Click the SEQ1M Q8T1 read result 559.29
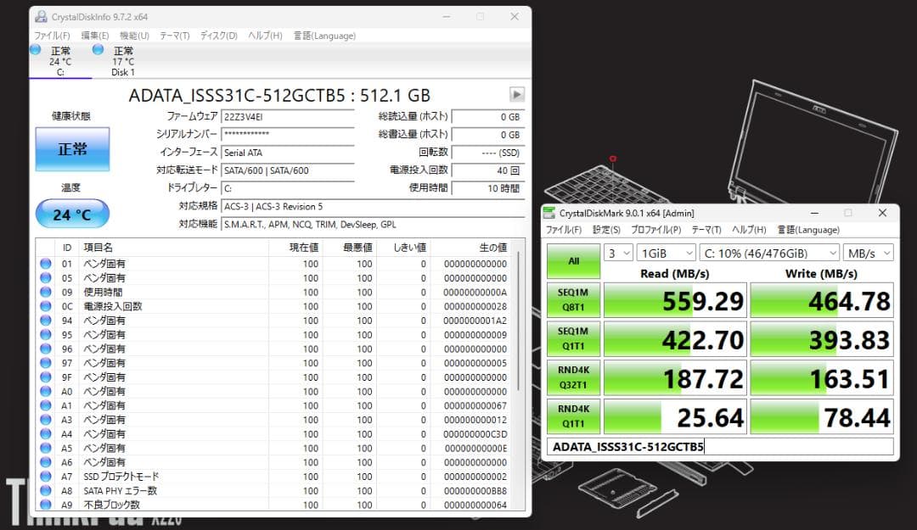The image size is (917, 530). click(675, 300)
